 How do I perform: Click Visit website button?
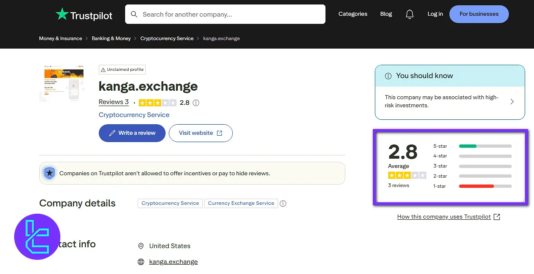(x=201, y=133)
